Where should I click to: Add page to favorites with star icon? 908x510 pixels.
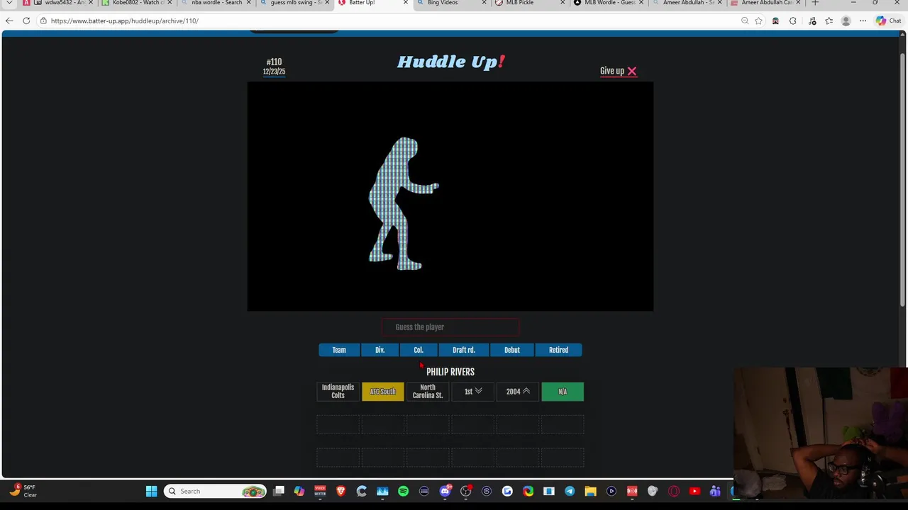point(759,21)
